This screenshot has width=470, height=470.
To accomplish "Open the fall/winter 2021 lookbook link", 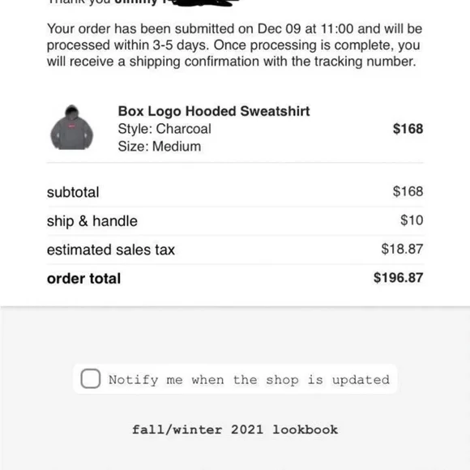I will point(235,429).
